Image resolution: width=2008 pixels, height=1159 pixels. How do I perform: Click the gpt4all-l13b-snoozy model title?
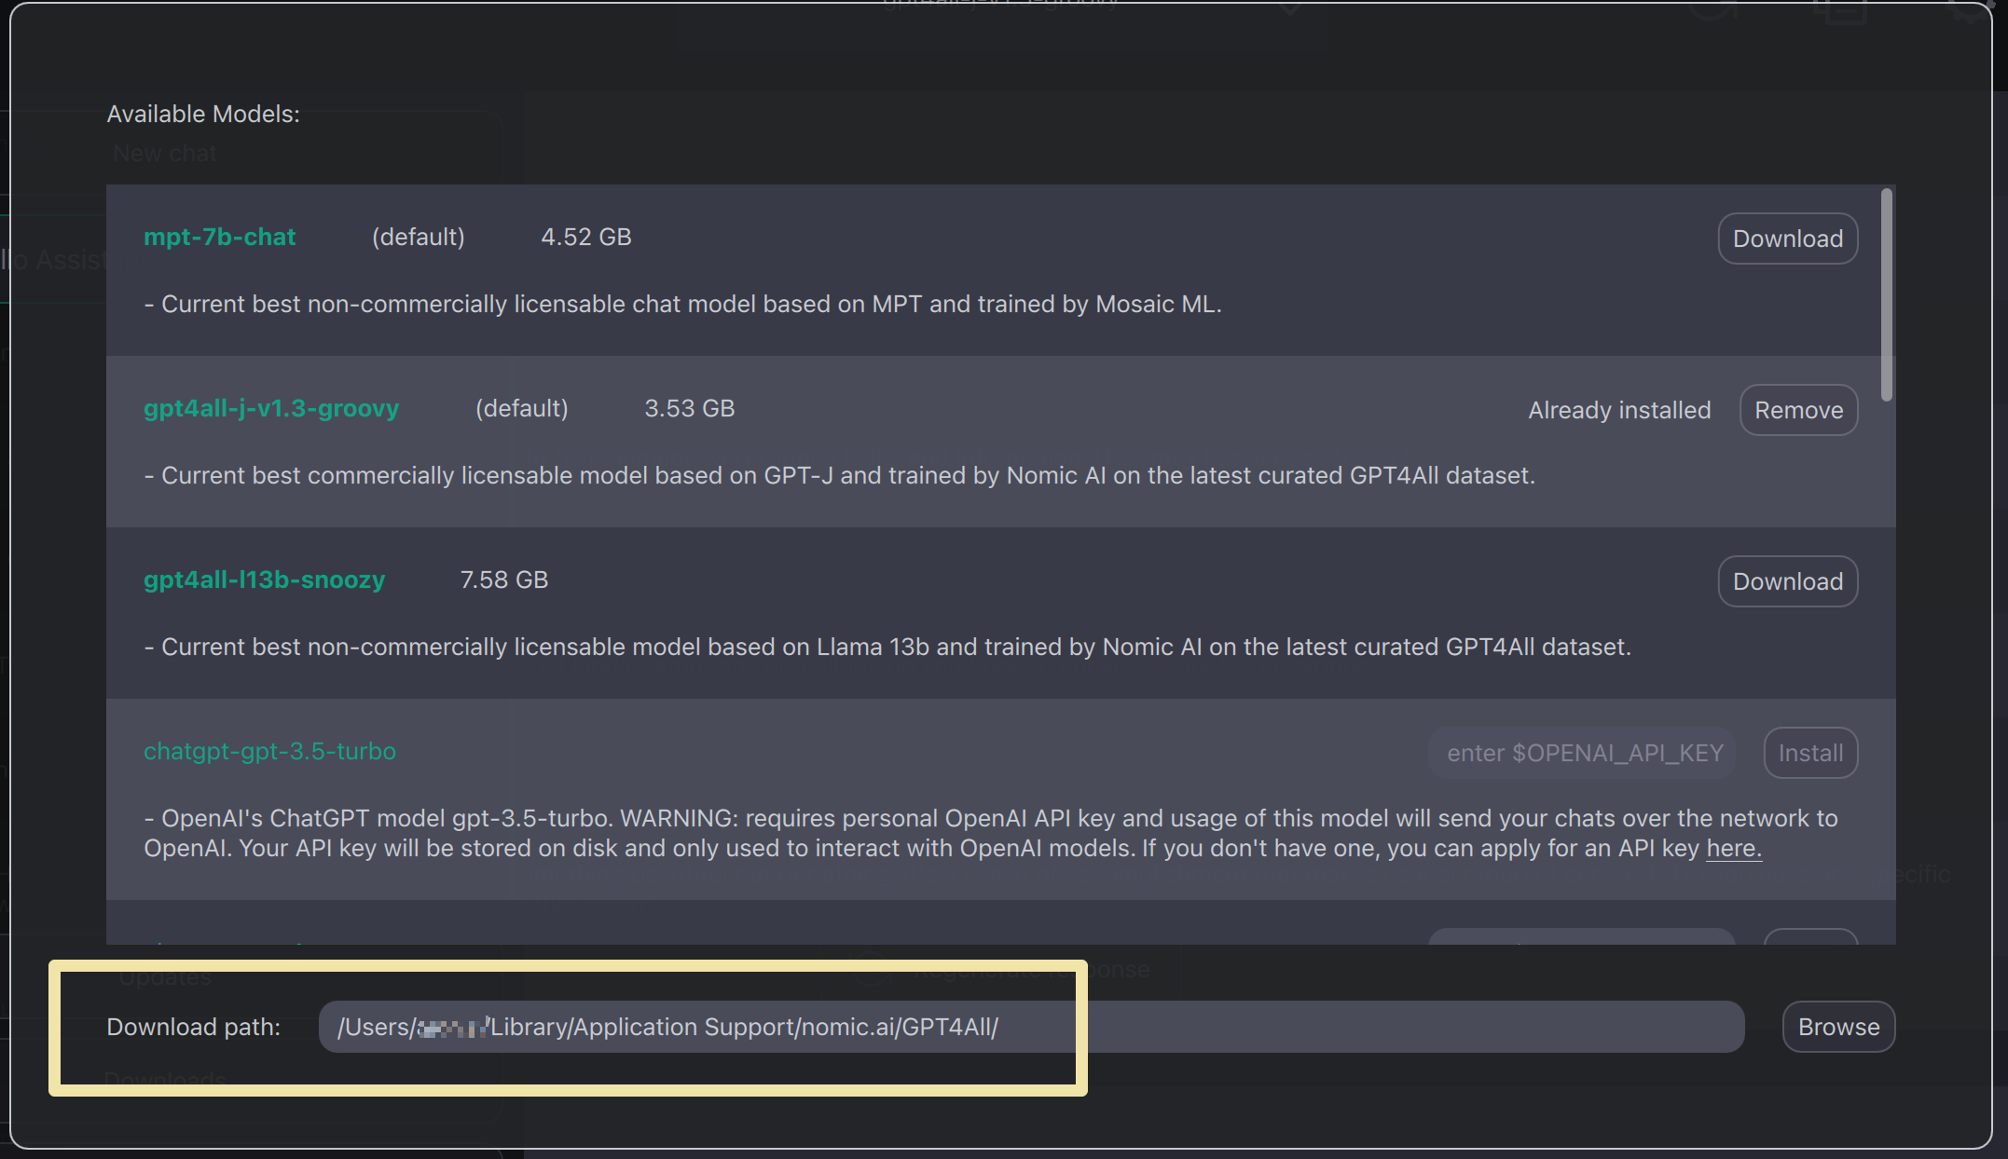coord(264,579)
